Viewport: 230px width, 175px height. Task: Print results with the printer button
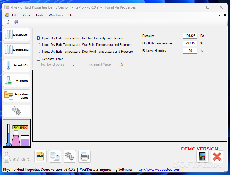[x=84, y=156]
